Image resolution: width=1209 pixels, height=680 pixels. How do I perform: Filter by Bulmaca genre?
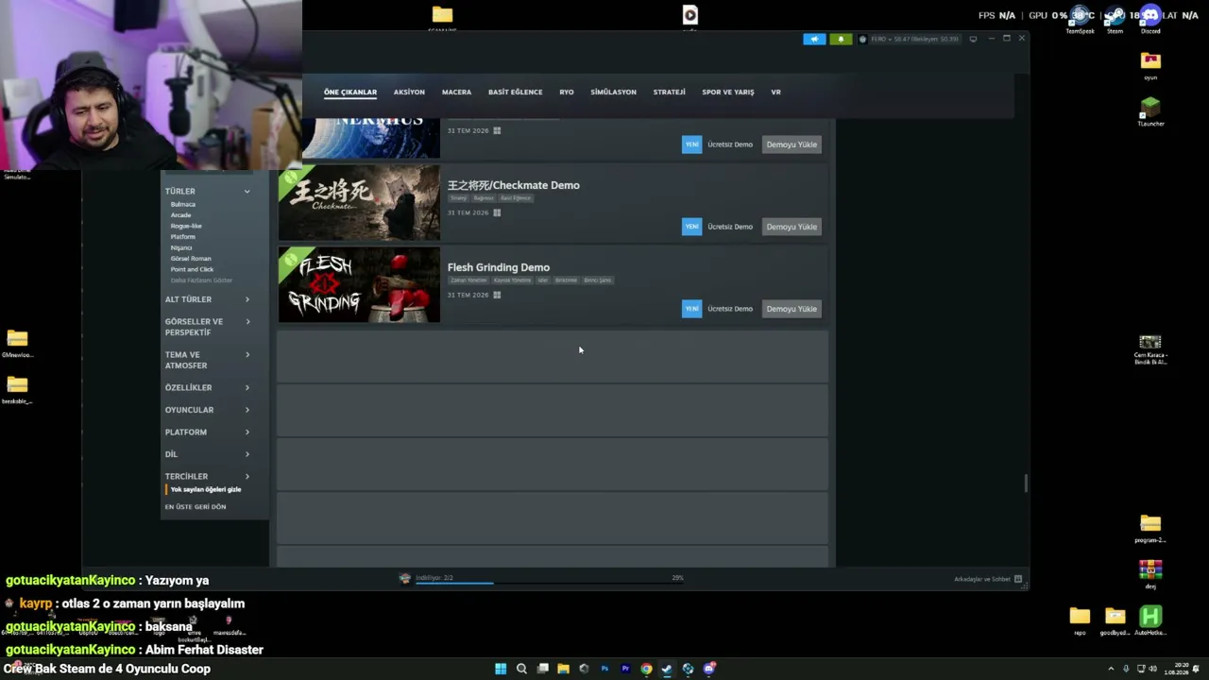point(183,204)
